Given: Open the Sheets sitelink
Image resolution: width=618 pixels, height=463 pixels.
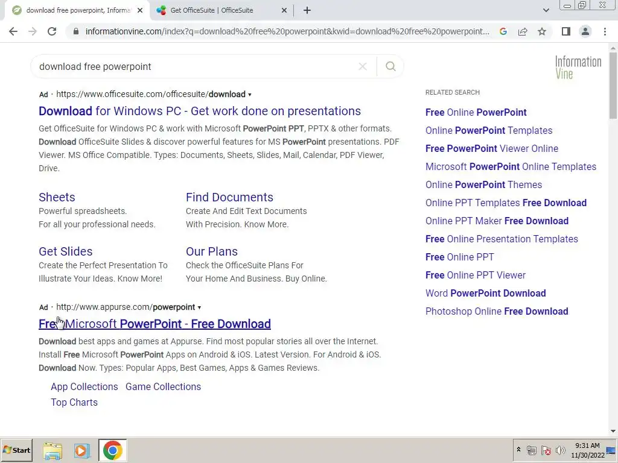Looking at the screenshot, I should (57, 197).
